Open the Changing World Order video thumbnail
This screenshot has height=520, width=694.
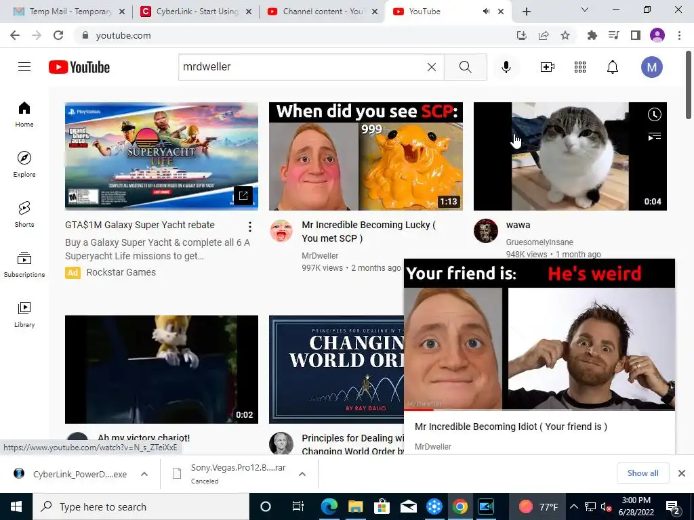(x=336, y=369)
